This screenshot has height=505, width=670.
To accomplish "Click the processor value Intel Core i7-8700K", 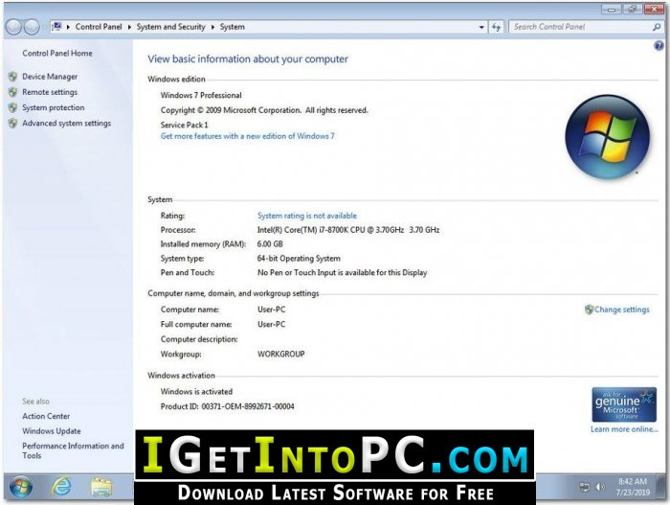I will tap(348, 230).
